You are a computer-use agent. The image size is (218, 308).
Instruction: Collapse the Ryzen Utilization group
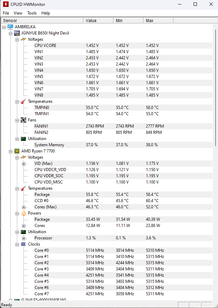coord(17,232)
